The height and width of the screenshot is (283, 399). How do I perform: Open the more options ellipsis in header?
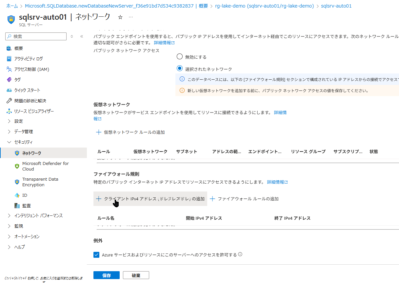[x=131, y=17]
